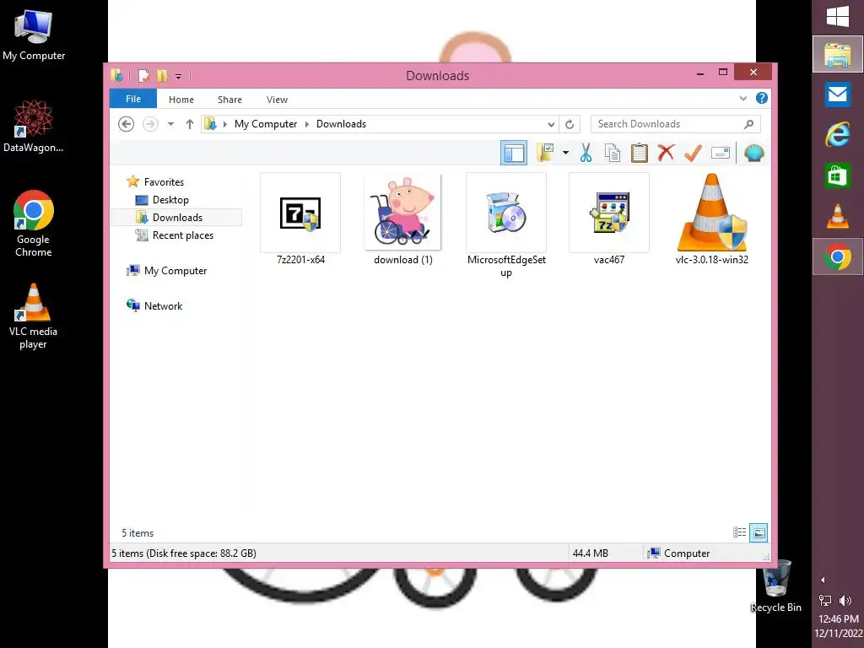This screenshot has height=648, width=864.
Task: Open the recent locations dropdown
Action: (170, 124)
